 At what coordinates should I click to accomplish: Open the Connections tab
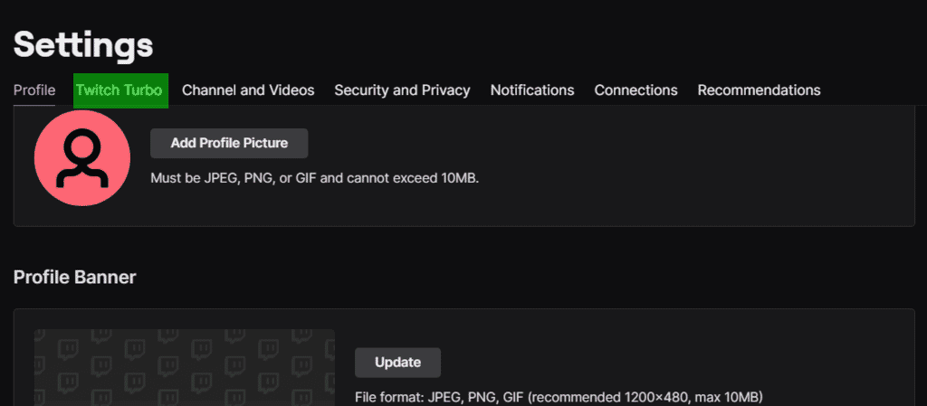(636, 90)
